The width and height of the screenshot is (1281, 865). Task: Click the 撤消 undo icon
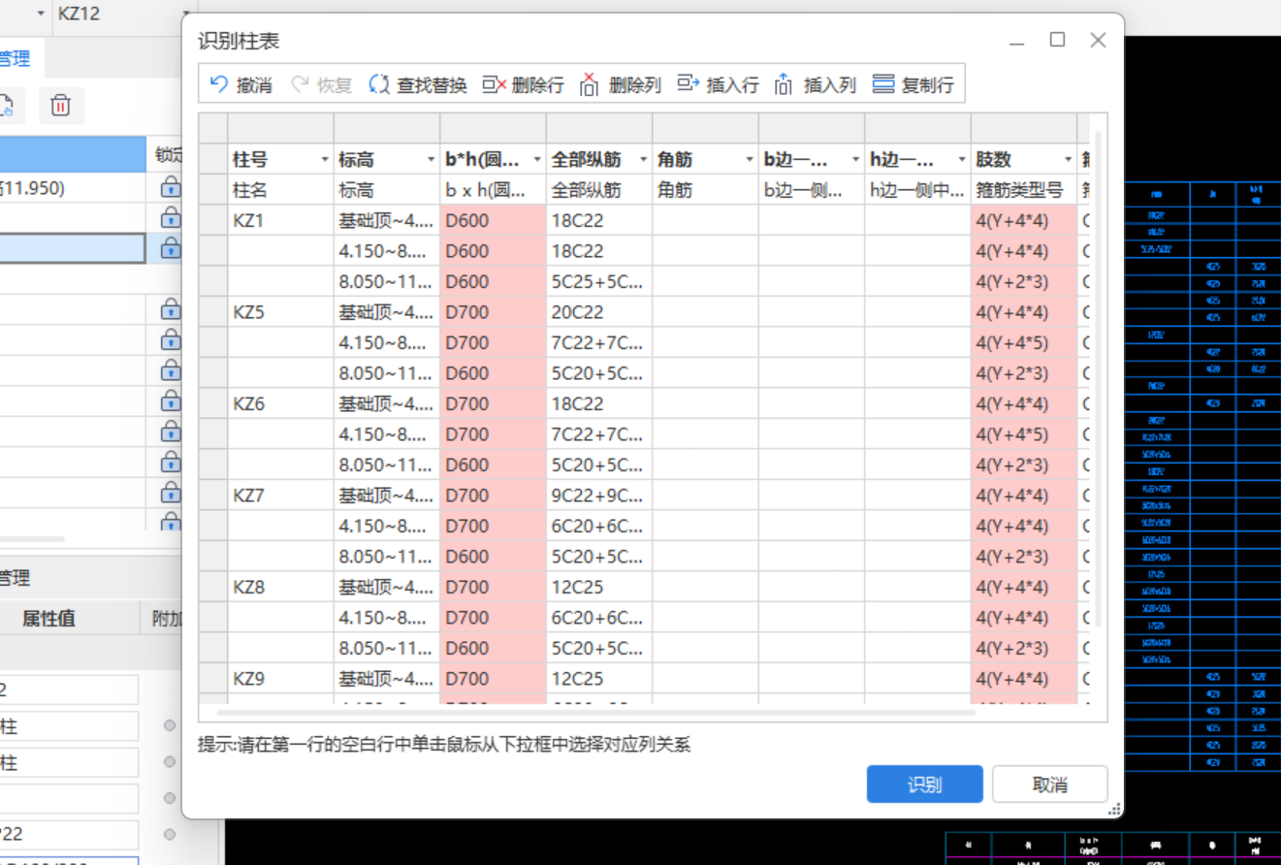(x=219, y=84)
